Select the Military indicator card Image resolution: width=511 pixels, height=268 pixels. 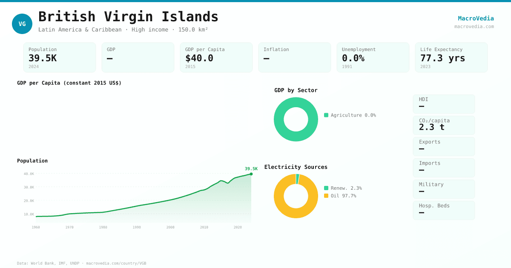coord(444,189)
